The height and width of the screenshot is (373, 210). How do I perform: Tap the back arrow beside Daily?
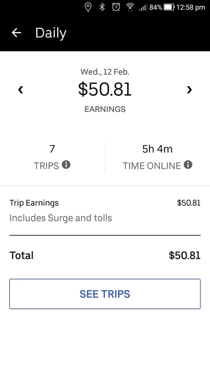16,33
